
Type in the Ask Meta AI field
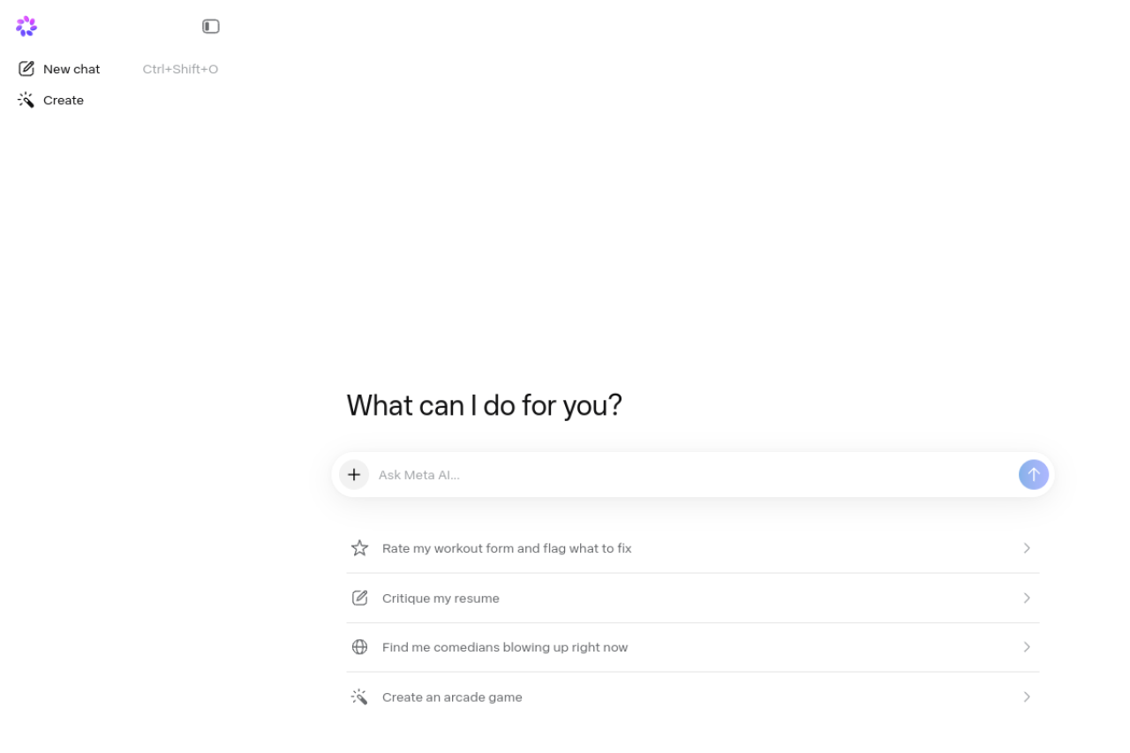coord(689,475)
